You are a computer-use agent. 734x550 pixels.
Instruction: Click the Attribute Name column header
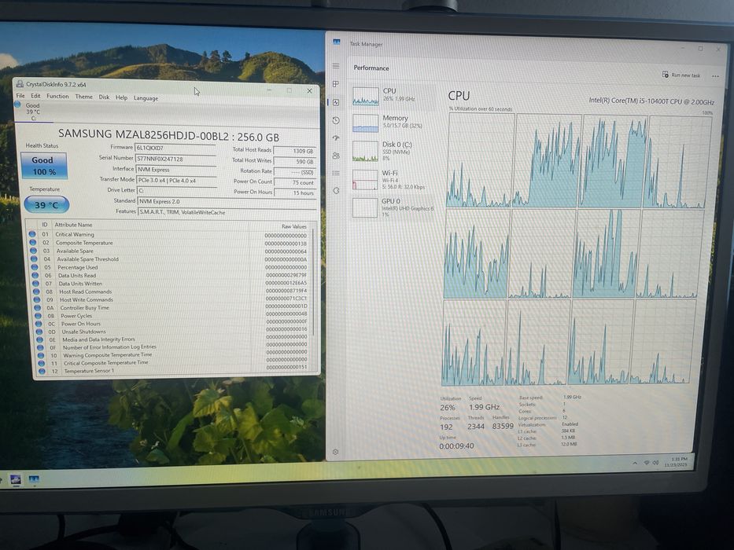(x=73, y=225)
